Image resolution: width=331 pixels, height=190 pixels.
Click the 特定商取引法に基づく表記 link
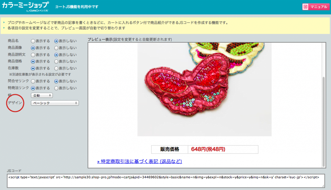click(139, 161)
